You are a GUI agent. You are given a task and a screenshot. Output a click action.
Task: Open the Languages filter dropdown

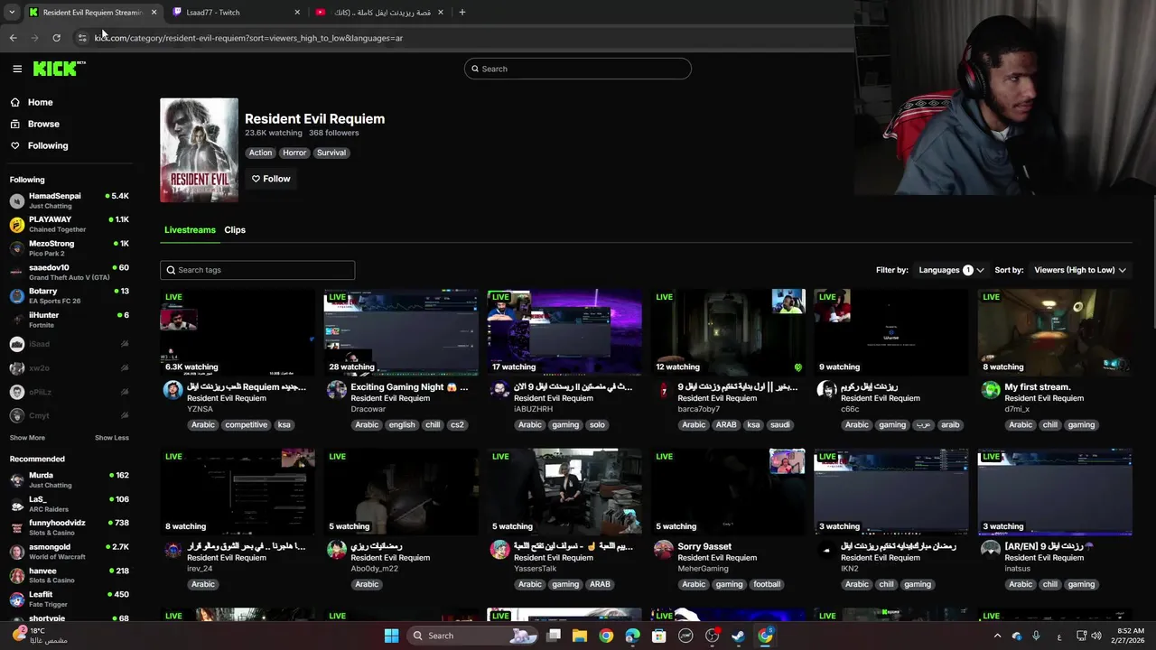[x=951, y=270]
